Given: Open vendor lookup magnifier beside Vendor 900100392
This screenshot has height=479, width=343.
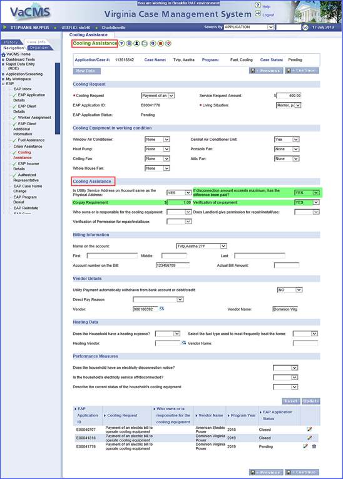Looking at the screenshot, I should click(x=162, y=309).
